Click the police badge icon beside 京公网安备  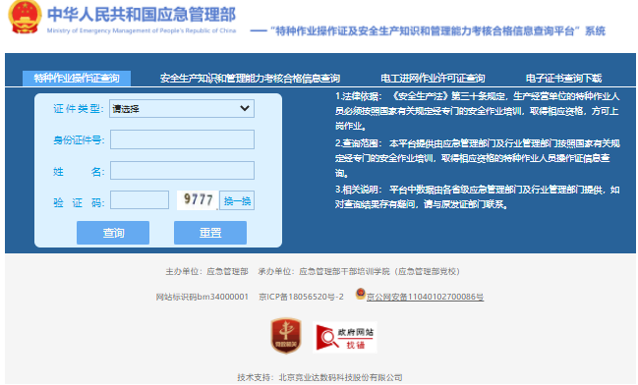[361, 294]
